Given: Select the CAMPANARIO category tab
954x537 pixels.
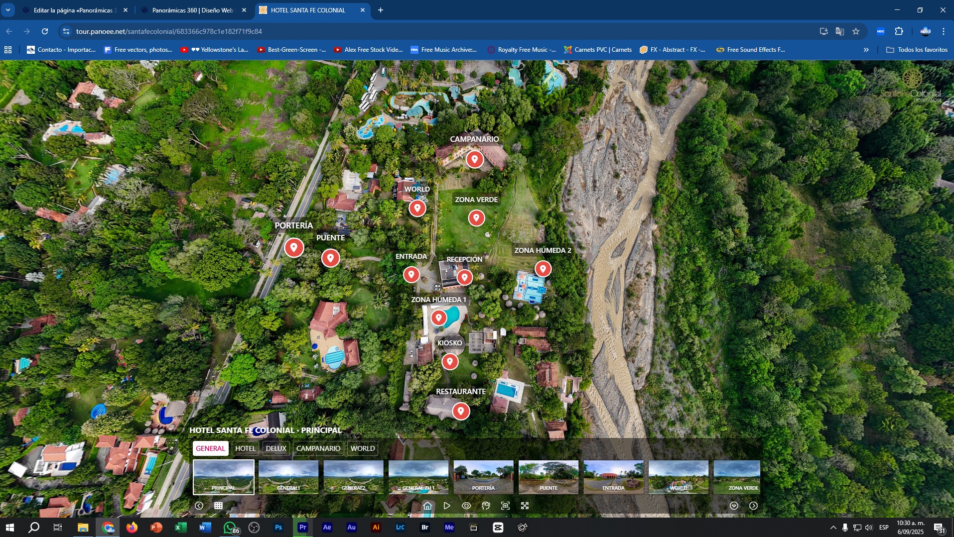Looking at the screenshot, I should click(318, 448).
